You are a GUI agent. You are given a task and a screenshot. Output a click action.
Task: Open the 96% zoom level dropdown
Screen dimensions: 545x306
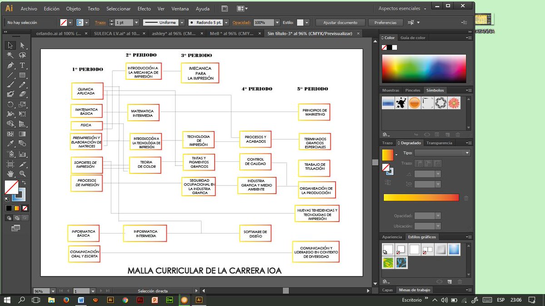click(53, 291)
